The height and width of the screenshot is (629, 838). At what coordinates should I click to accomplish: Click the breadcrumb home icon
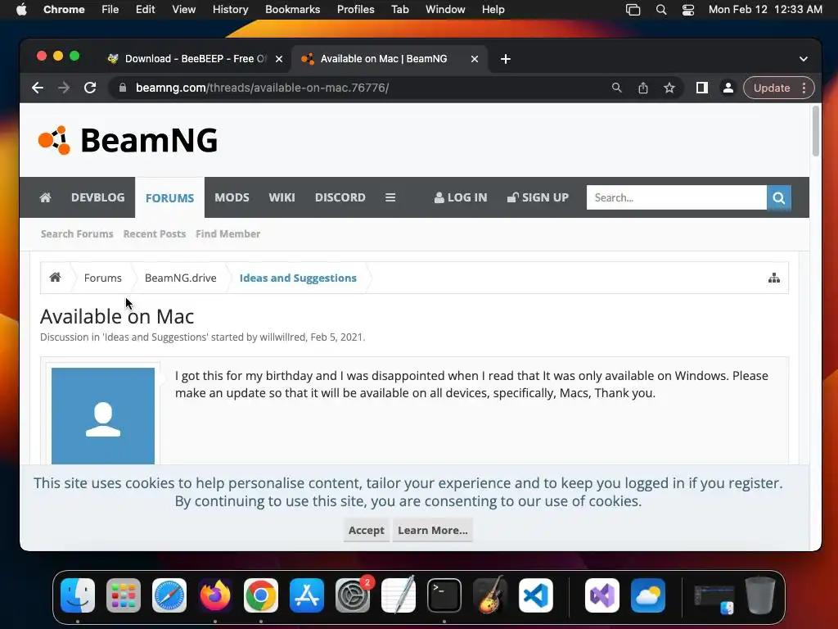[x=55, y=278]
